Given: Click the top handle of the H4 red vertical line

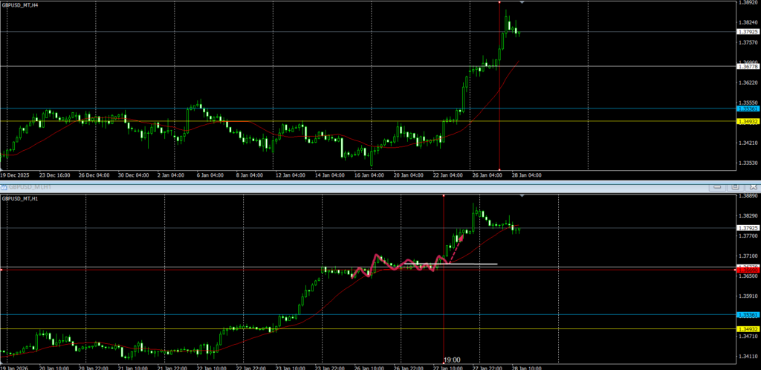Looking at the screenshot, I should click(499, 3).
